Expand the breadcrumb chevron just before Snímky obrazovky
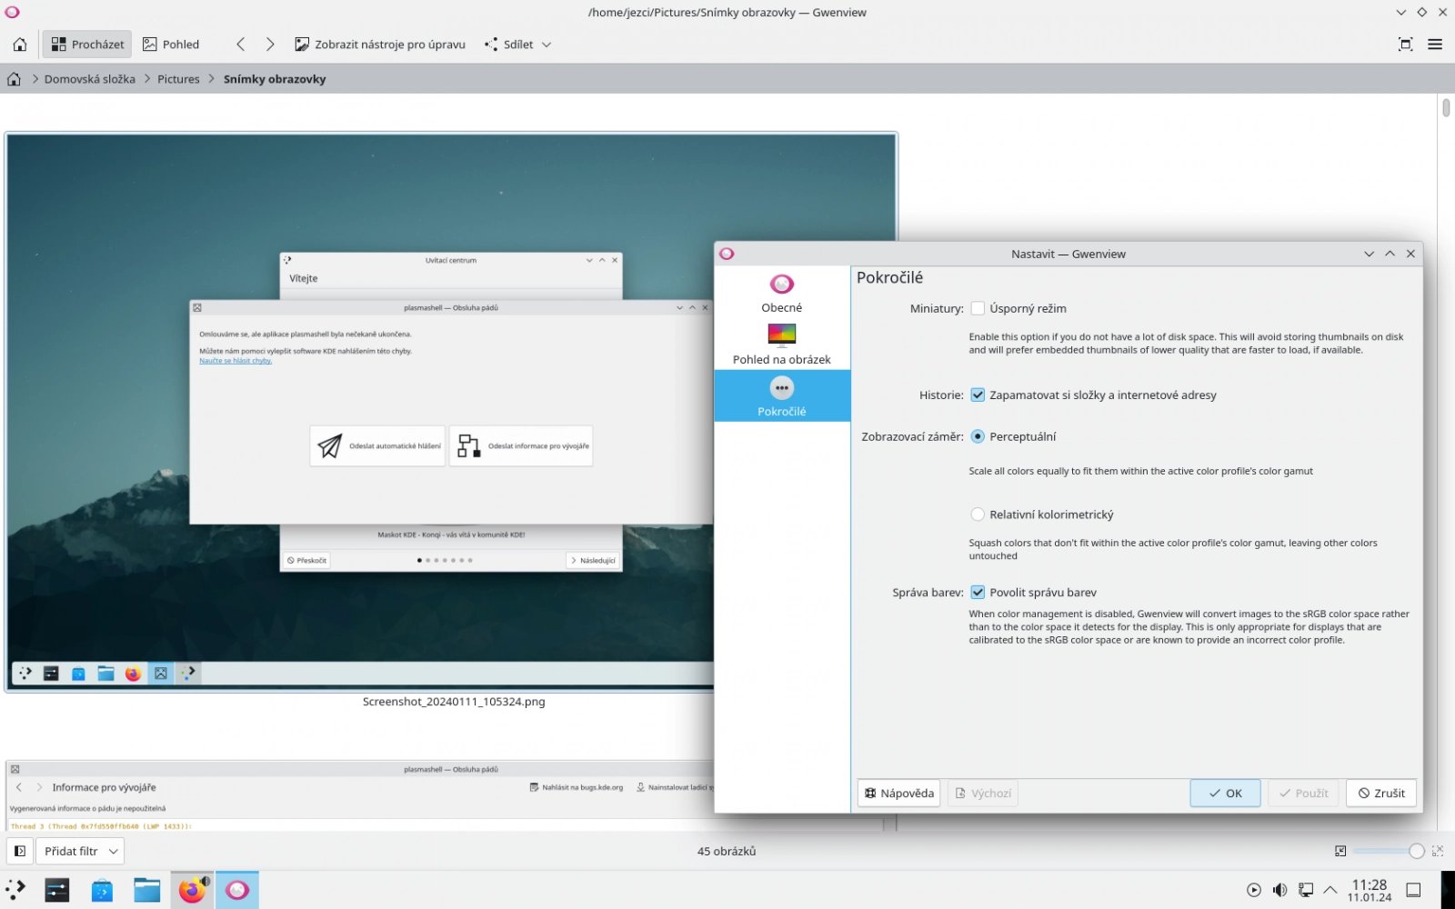1455x909 pixels. tap(212, 79)
